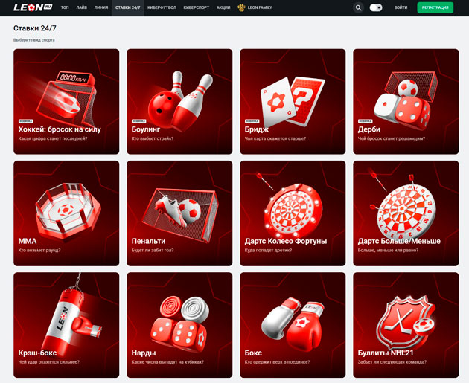Click the Пенальти card title
The image size is (469, 383).
click(148, 241)
